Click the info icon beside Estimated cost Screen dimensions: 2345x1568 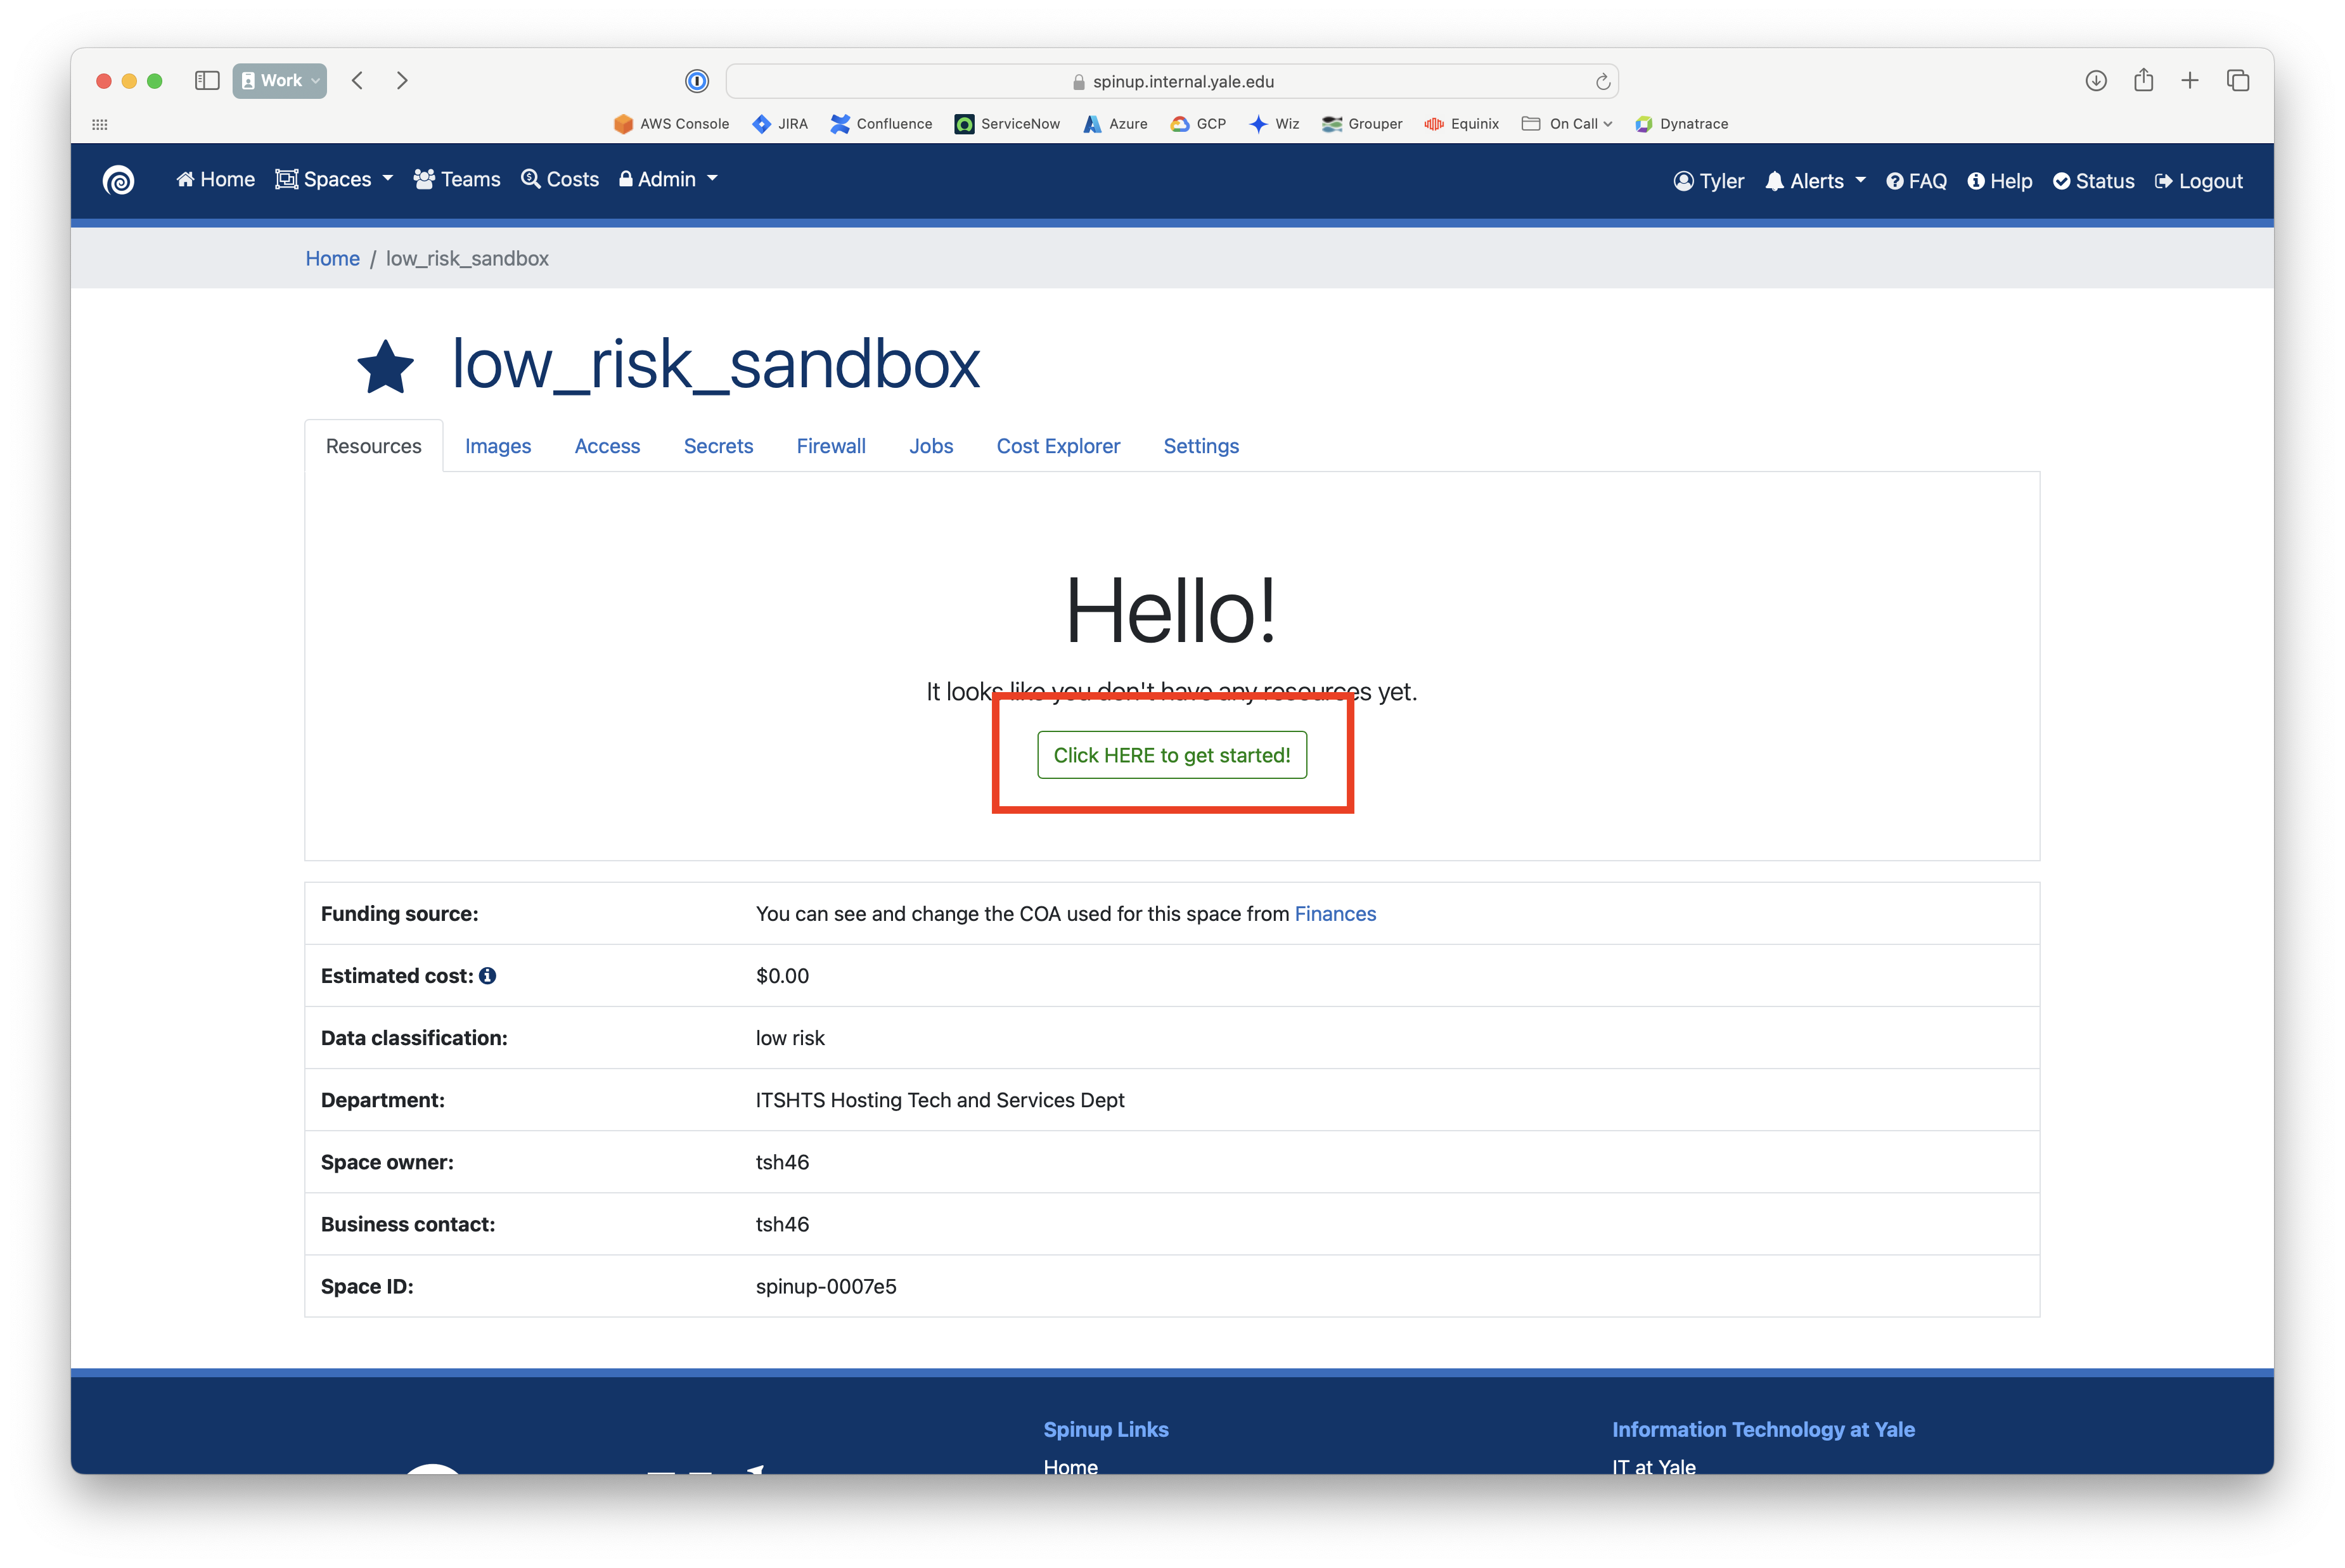coord(488,975)
